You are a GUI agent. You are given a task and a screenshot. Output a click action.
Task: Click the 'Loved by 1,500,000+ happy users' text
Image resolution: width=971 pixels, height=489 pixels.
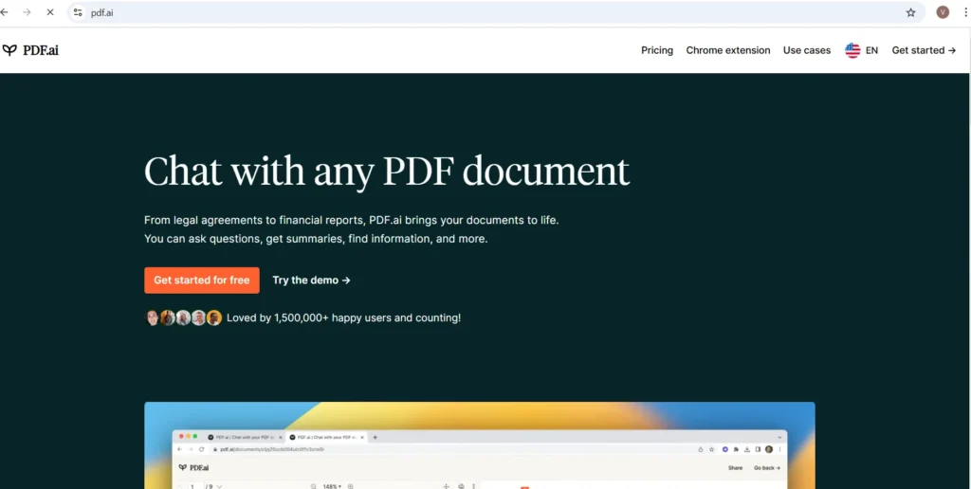pyautogui.click(x=343, y=318)
